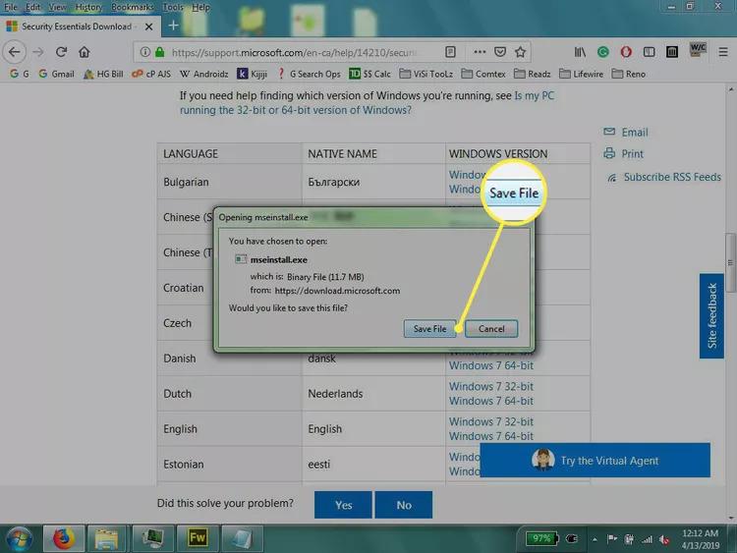
Task: Open the Edit menu
Action: (32, 7)
